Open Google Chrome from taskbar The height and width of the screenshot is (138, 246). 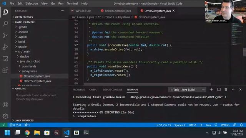pyautogui.click(x=27, y=133)
